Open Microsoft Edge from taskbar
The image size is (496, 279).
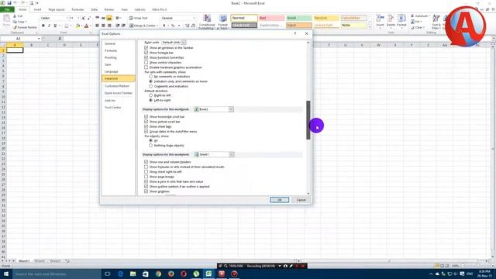(120, 274)
